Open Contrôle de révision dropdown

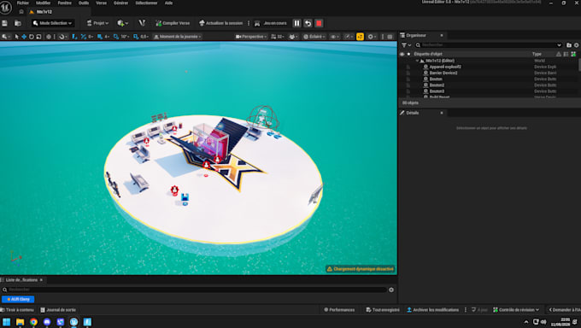(x=516, y=310)
